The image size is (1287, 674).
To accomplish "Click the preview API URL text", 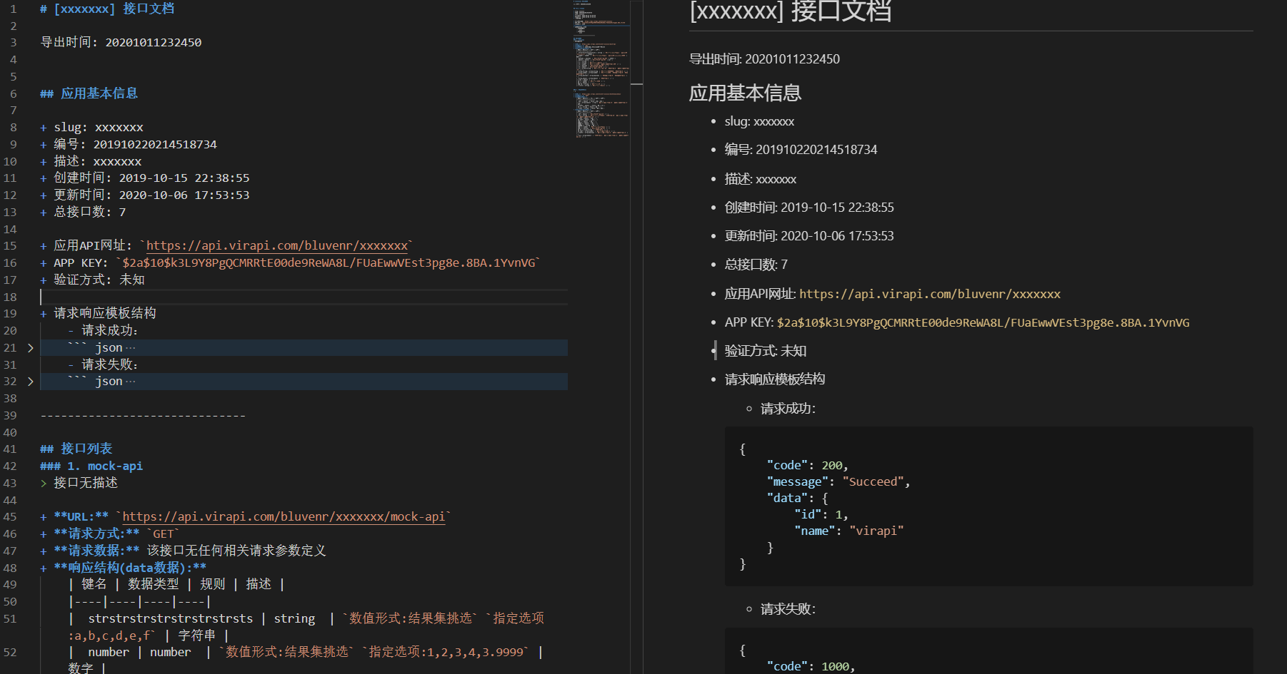I will (x=930, y=294).
